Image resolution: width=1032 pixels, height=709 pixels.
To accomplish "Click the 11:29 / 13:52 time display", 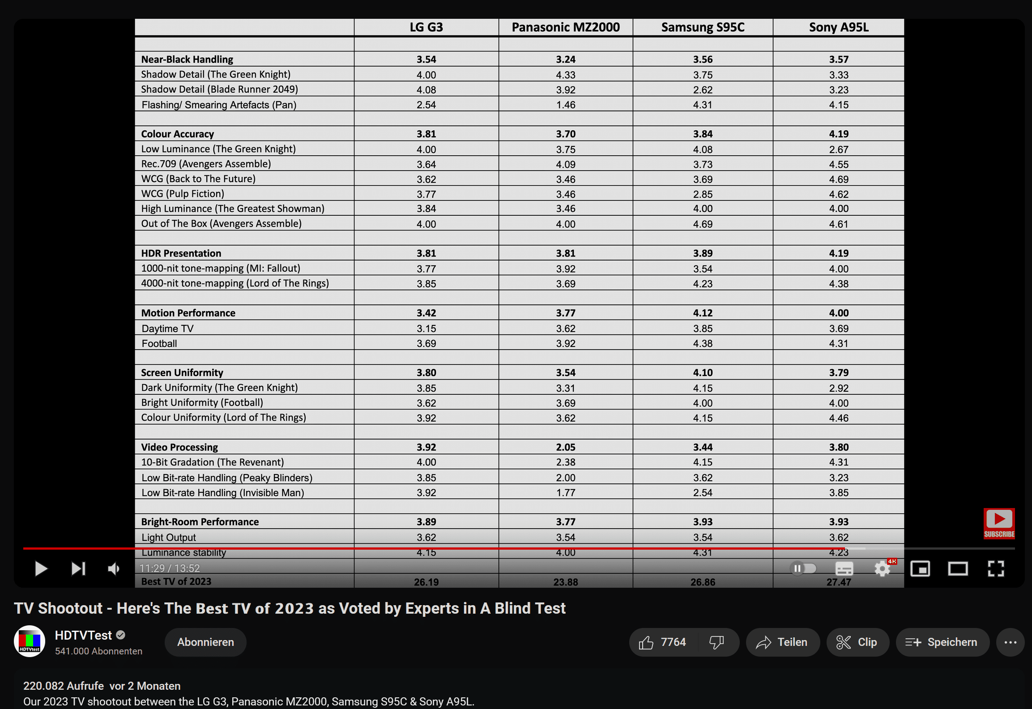I will (x=170, y=568).
